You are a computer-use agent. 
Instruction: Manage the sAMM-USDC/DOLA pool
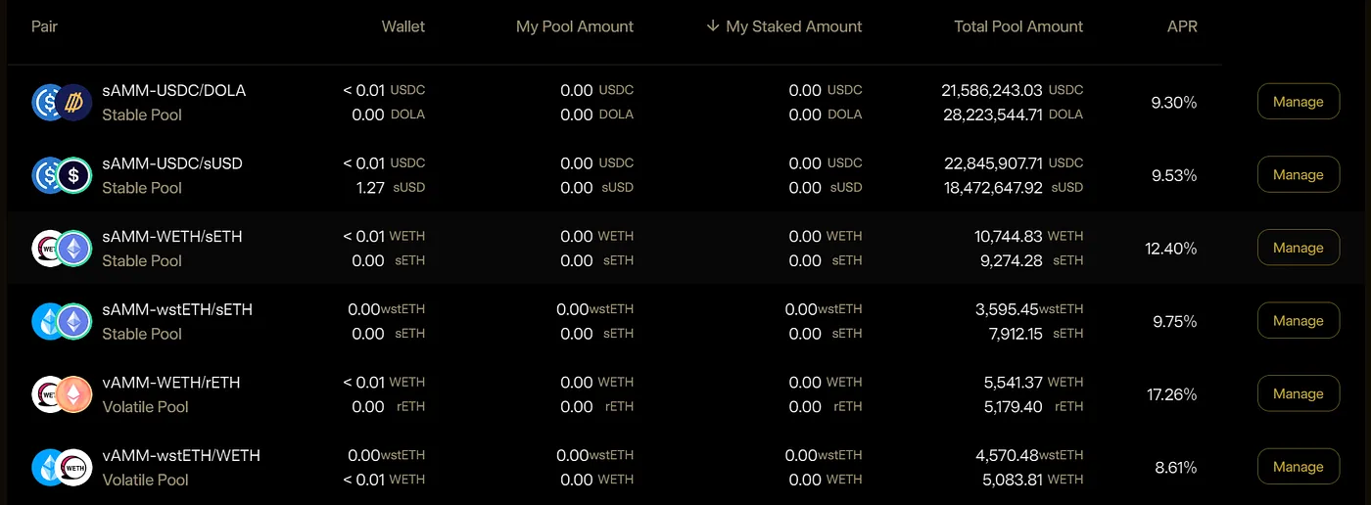[1299, 102]
